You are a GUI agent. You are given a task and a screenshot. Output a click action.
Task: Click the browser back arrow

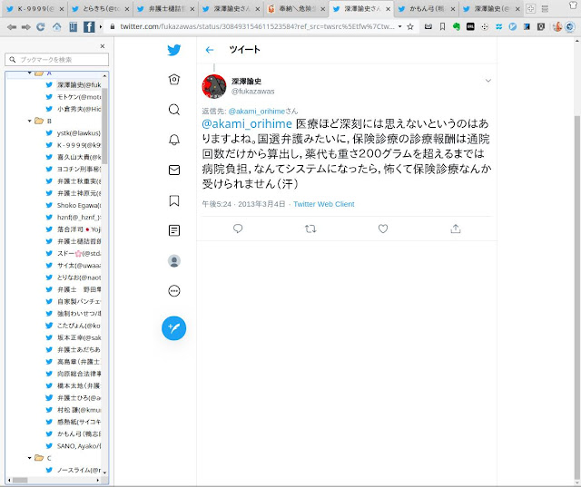(12, 26)
